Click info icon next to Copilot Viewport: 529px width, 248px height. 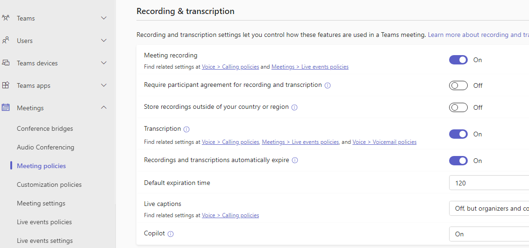(x=171, y=234)
